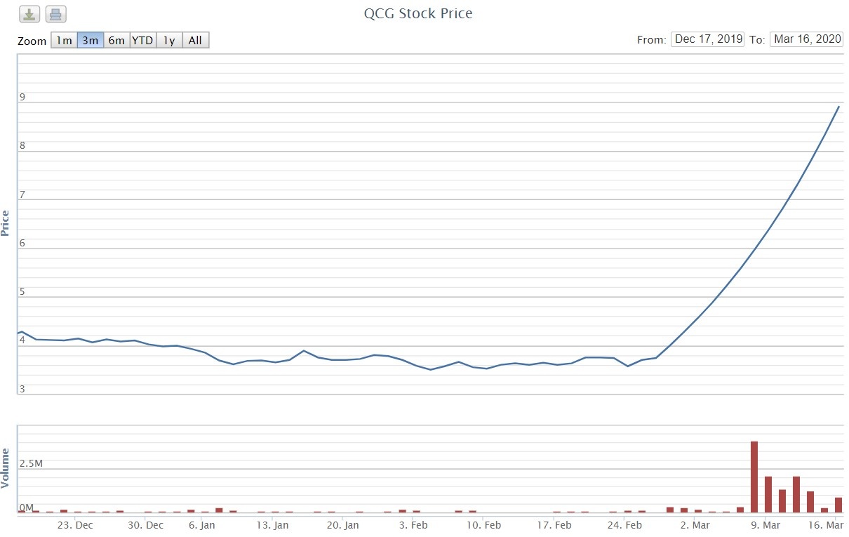Click the QCG Stock Price title
The image size is (849, 537).
(417, 13)
